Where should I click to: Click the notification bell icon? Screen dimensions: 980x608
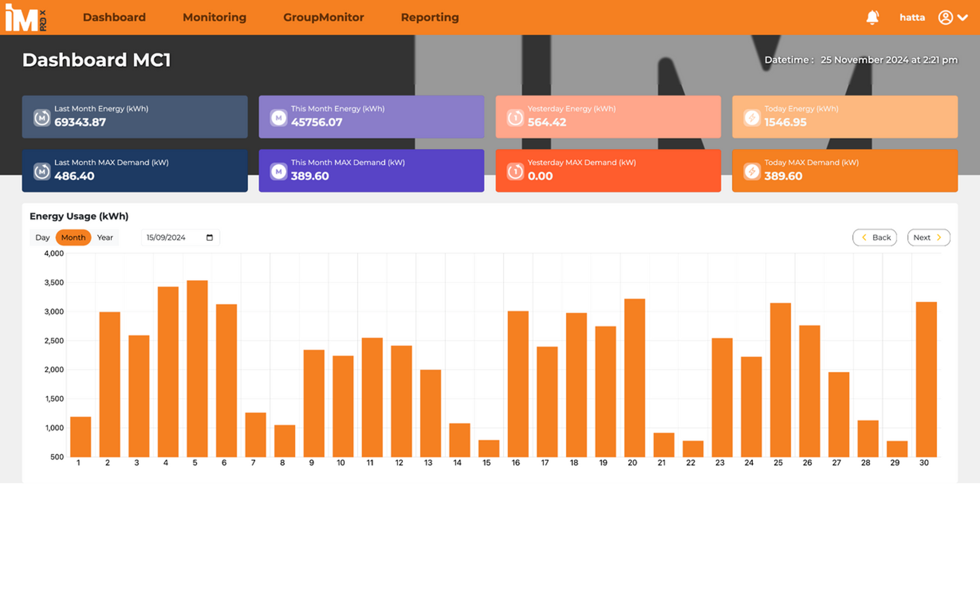[872, 17]
